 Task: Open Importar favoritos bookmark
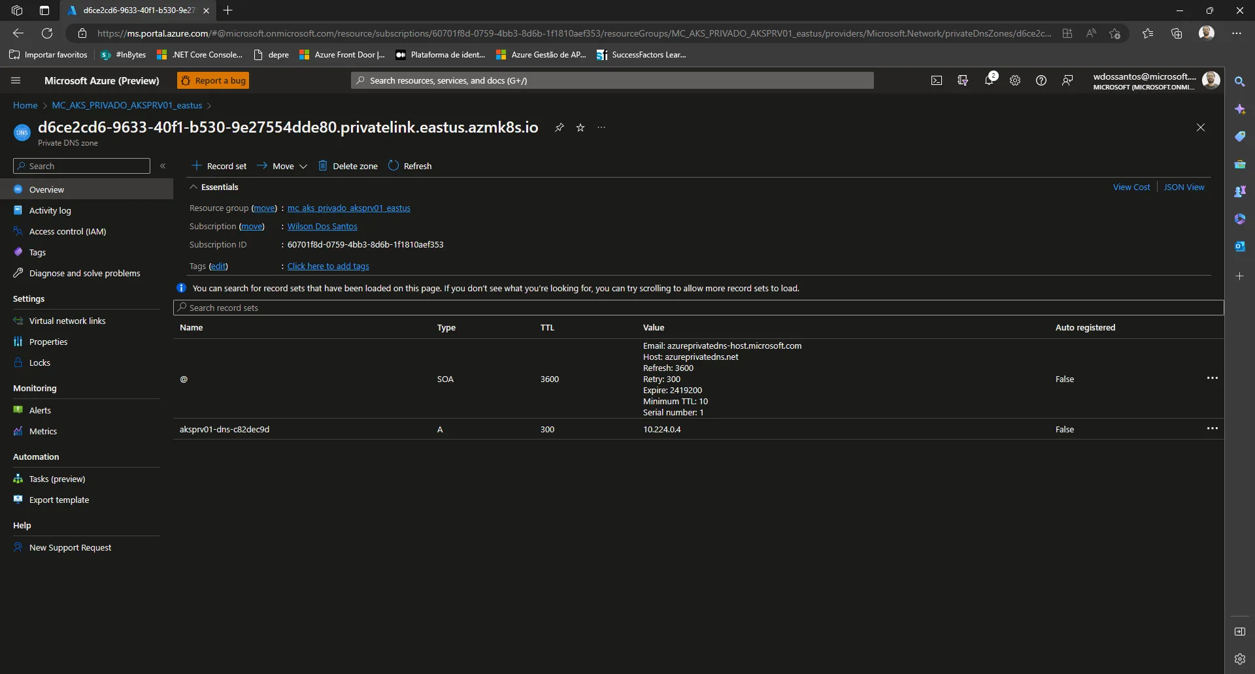[48, 55]
